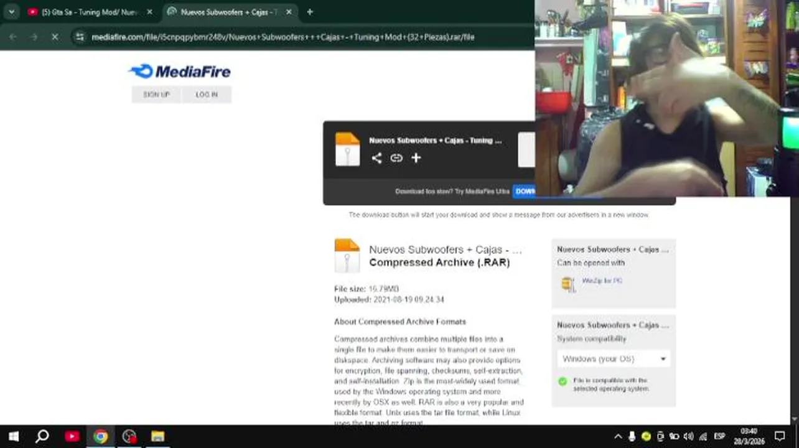Click the RAR file icon in dark bar
Viewport: 799px width, 448px height.
347,149
